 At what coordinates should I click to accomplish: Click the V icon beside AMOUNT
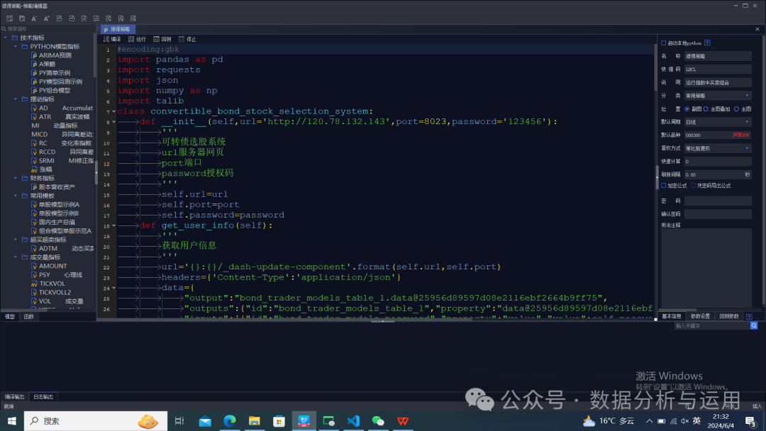[34, 266]
